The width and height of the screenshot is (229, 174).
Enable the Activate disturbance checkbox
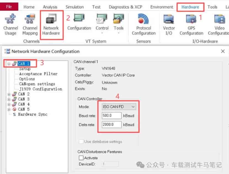(81, 158)
